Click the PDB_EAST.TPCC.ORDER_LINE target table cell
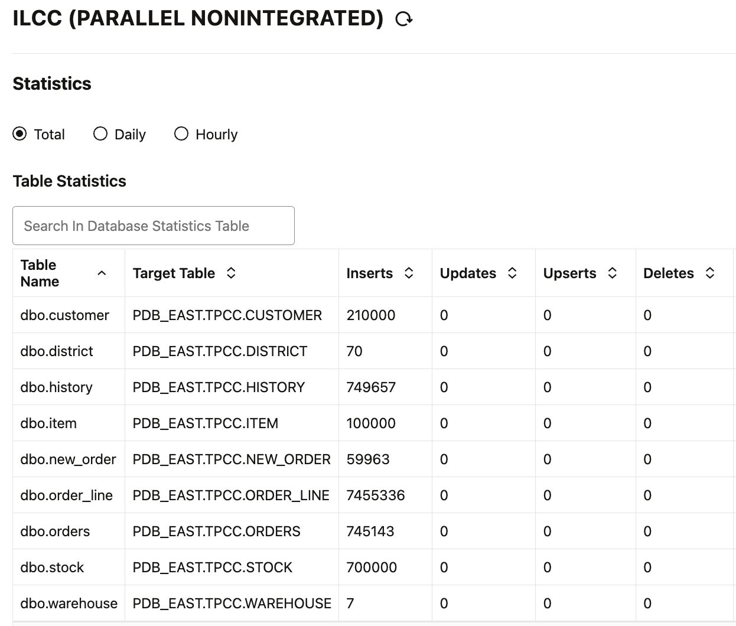 (x=231, y=495)
